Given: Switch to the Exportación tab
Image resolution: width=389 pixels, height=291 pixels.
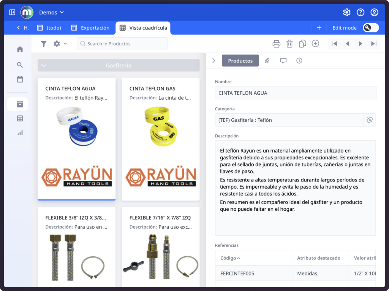Looking at the screenshot, I should (90, 28).
